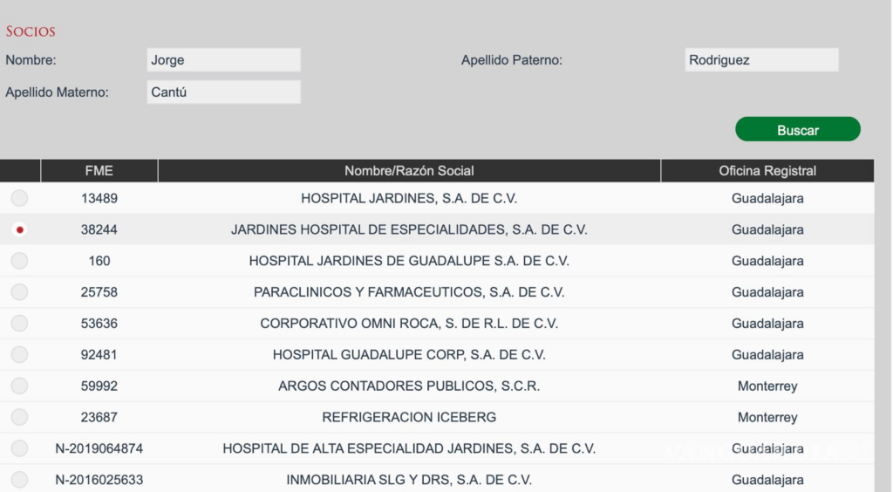
Task: Choose radio for INMOBILIARIA SLG Y DRS
Action: 19,480
